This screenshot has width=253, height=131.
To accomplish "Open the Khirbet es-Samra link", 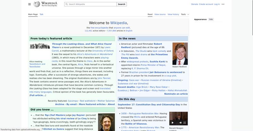I will (54, 129).
